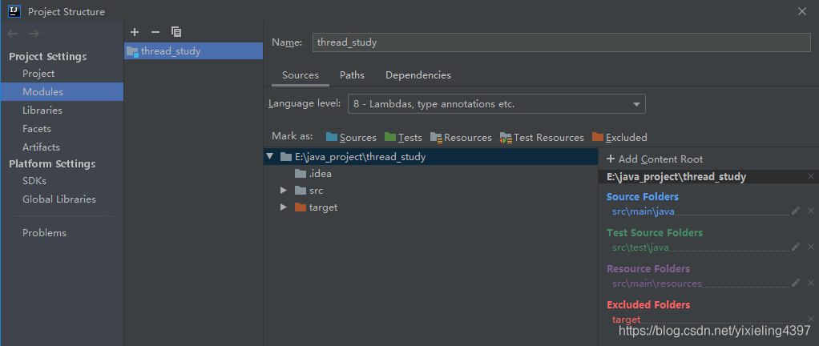The height and width of the screenshot is (346, 819).
Task: Collapse E:\java_project\thread_study tree root
Action: pos(270,156)
